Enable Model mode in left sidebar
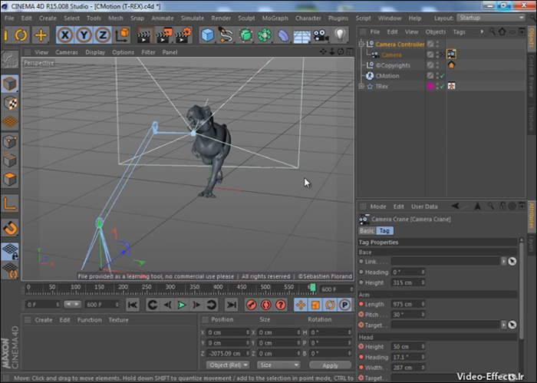The height and width of the screenshot is (383, 537). coord(10,84)
